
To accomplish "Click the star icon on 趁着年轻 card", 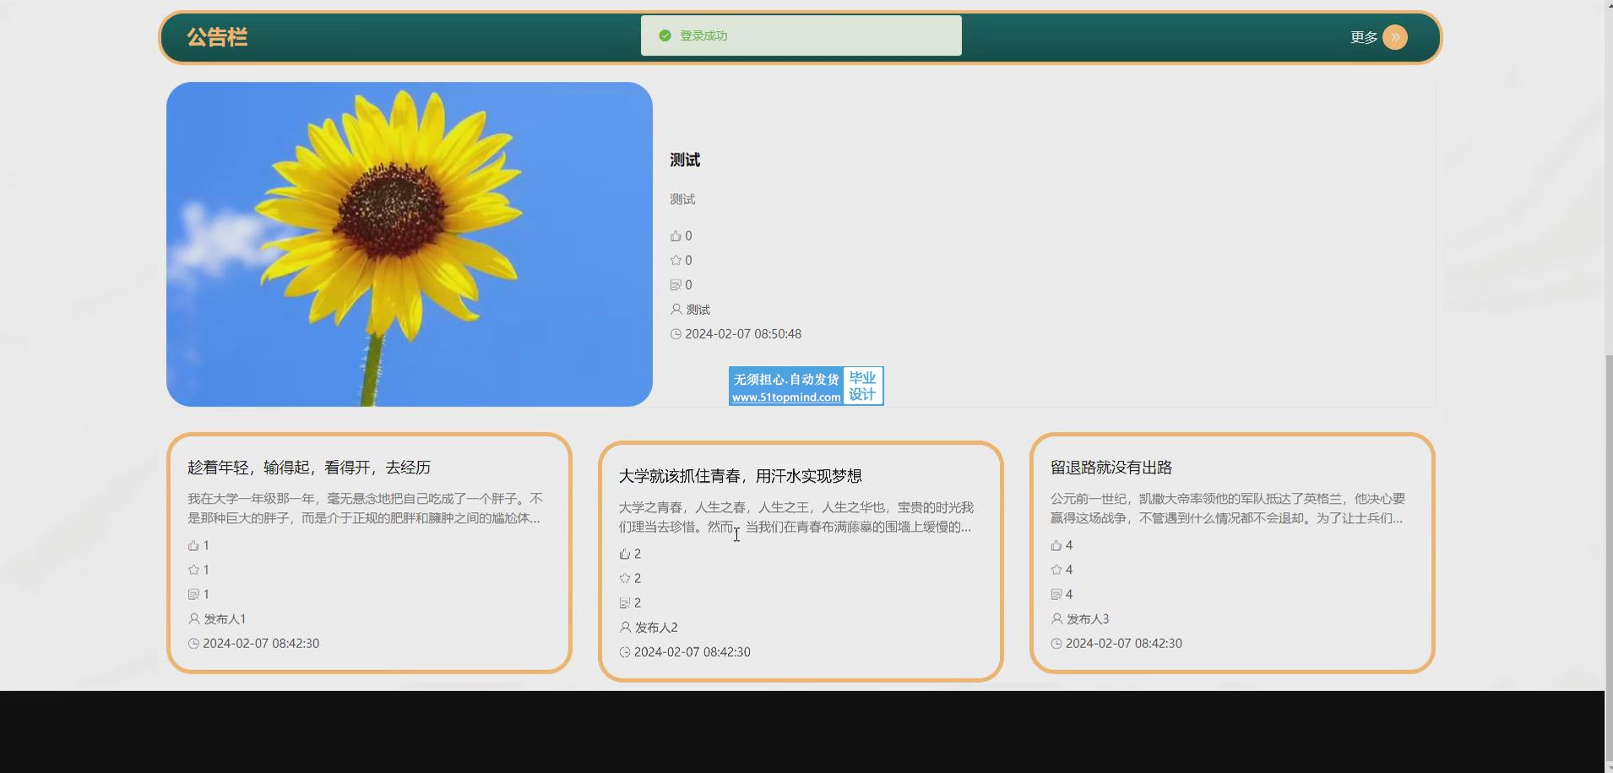I will click(193, 570).
